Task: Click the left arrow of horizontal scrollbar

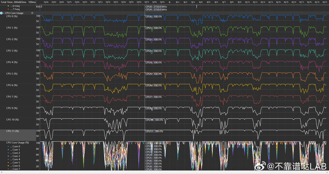Action: (1, 172)
